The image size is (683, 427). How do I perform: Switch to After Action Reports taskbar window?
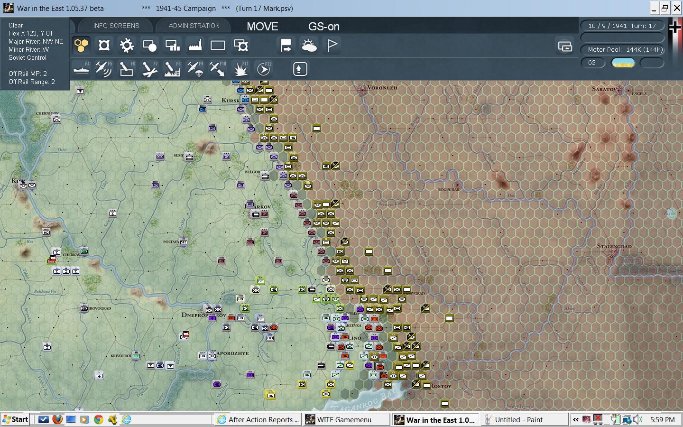[258, 419]
